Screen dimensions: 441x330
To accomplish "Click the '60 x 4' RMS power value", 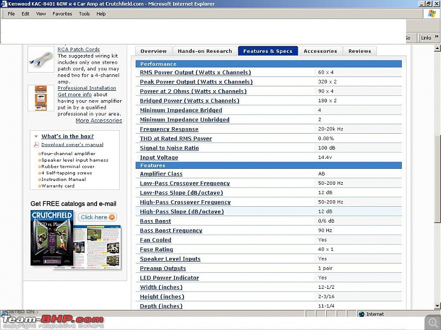I will (x=326, y=73).
